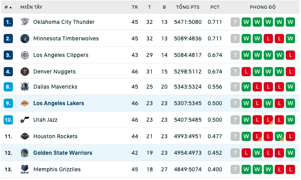Open the Golden State Warriors team link
Screen dimensions: 301x180
coord(63,153)
